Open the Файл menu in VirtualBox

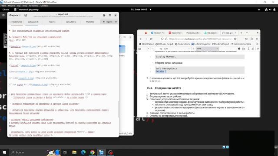[4, 6]
